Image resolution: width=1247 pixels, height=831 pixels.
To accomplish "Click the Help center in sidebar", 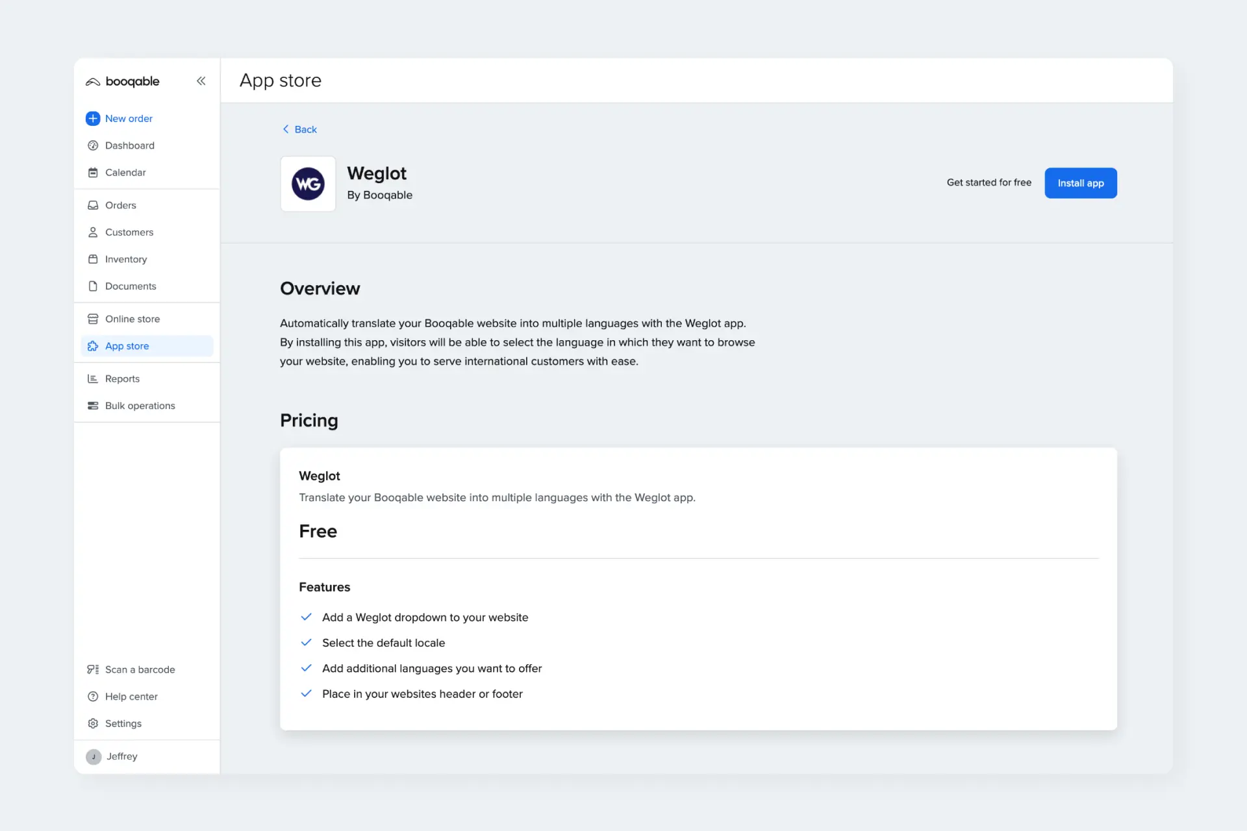I will (132, 697).
